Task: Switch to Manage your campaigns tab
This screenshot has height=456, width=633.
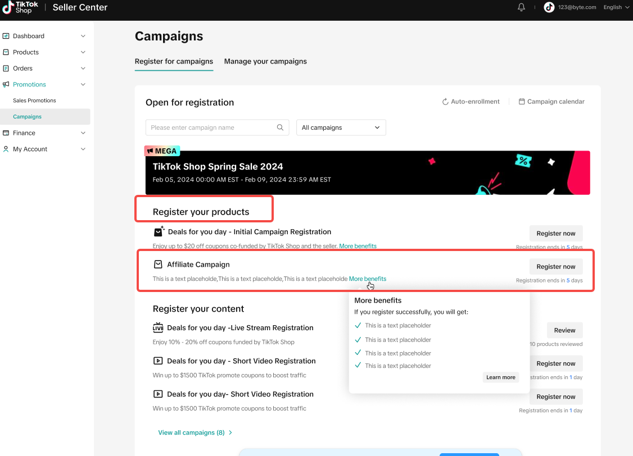Action: (265, 61)
